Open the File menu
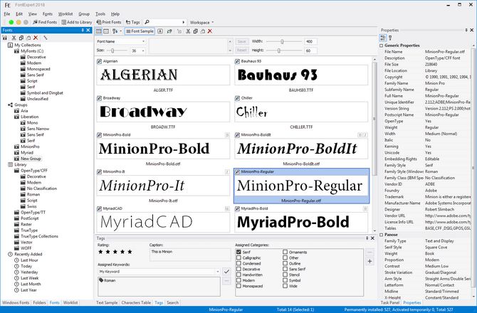Image resolution: width=477 pixels, height=313 pixels. coord(7,14)
